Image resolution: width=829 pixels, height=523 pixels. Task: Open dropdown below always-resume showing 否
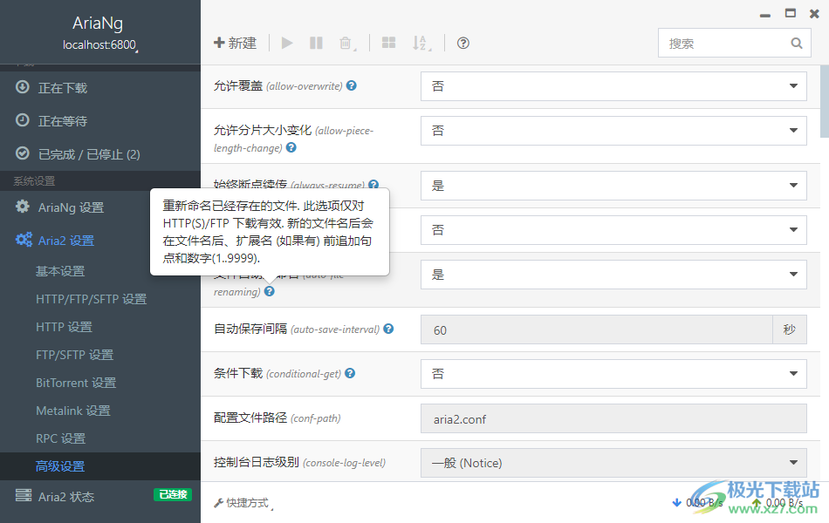pyautogui.click(x=613, y=230)
